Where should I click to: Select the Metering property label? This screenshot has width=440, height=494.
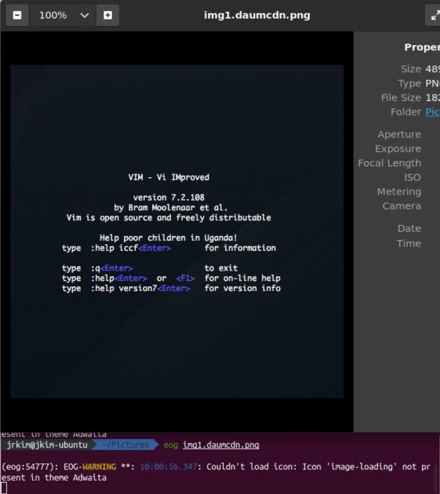click(x=399, y=191)
